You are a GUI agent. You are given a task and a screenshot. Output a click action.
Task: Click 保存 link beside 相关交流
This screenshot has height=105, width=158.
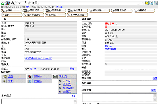click(153, 90)
